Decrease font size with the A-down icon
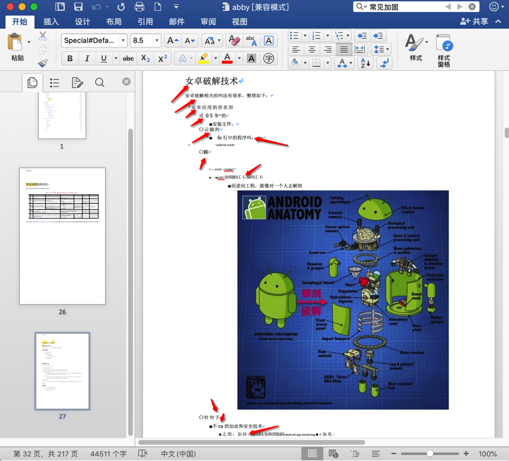Image resolution: width=509 pixels, height=461 pixels. point(190,40)
